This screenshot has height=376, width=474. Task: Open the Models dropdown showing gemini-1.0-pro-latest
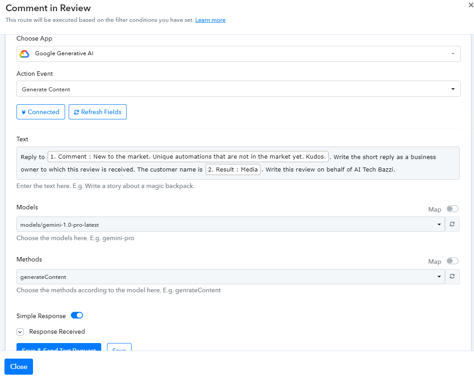pos(231,224)
